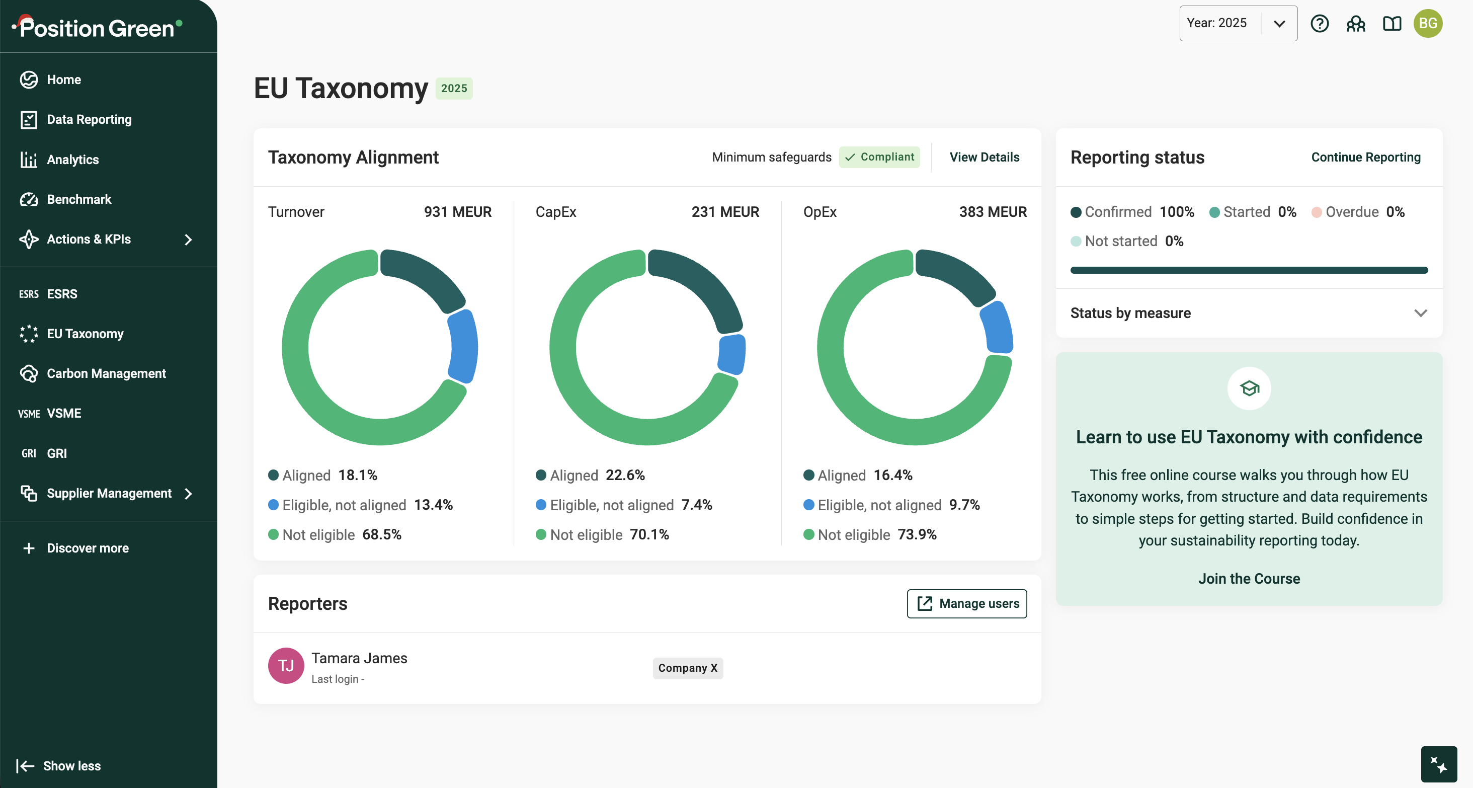Screen dimensions: 1473x788
Task: Expand the Supplier Management submenu
Action: tap(188, 493)
